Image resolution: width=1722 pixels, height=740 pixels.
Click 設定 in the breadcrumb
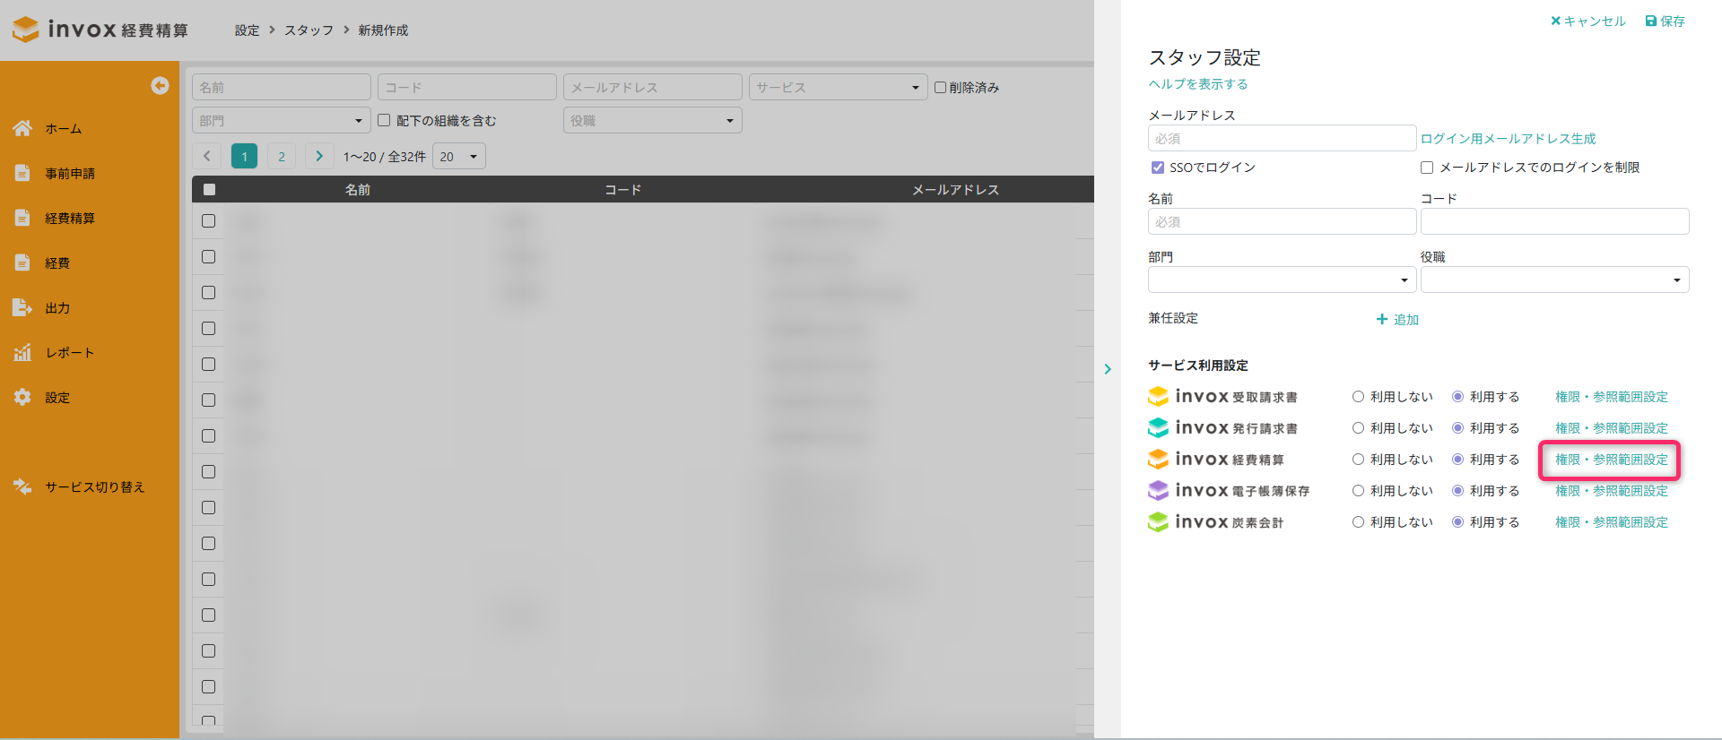[x=247, y=30]
